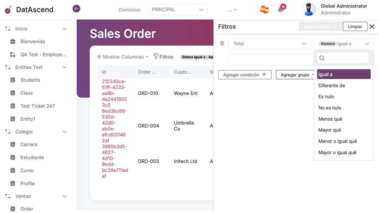
Task: Choose the Menor o igual qué option
Action: pos(344,141)
